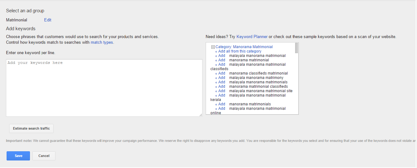The width and height of the screenshot is (417, 168).
Task: Add keyword malayala manorama matrimonial site
Action: click(x=220, y=91)
